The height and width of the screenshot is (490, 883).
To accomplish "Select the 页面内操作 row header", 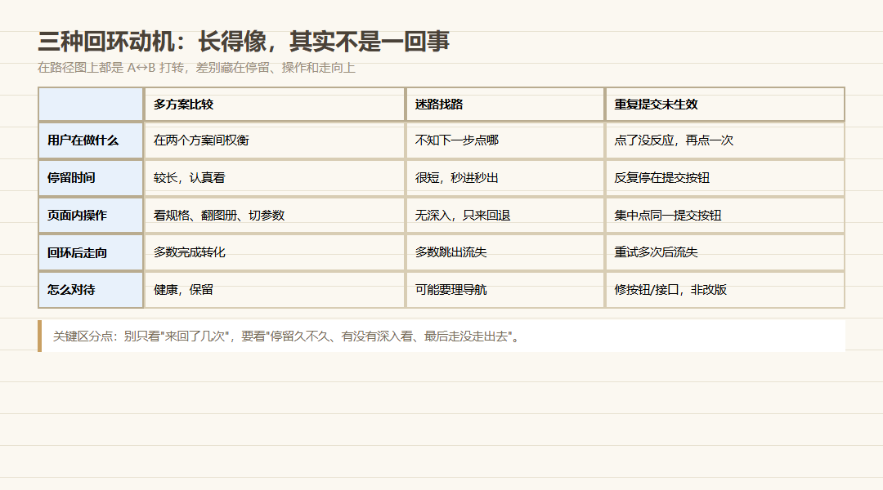I will [x=91, y=215].
